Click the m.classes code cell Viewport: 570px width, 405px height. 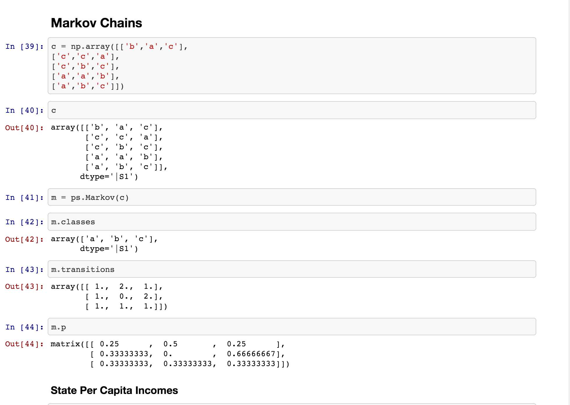[x=292, y=222]
